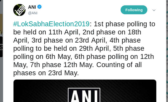Click the ANI profile avatar
The image size is (168, 102).
point(19,10)
